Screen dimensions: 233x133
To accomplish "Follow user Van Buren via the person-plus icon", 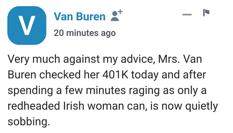I will click(x=116, y=15).
